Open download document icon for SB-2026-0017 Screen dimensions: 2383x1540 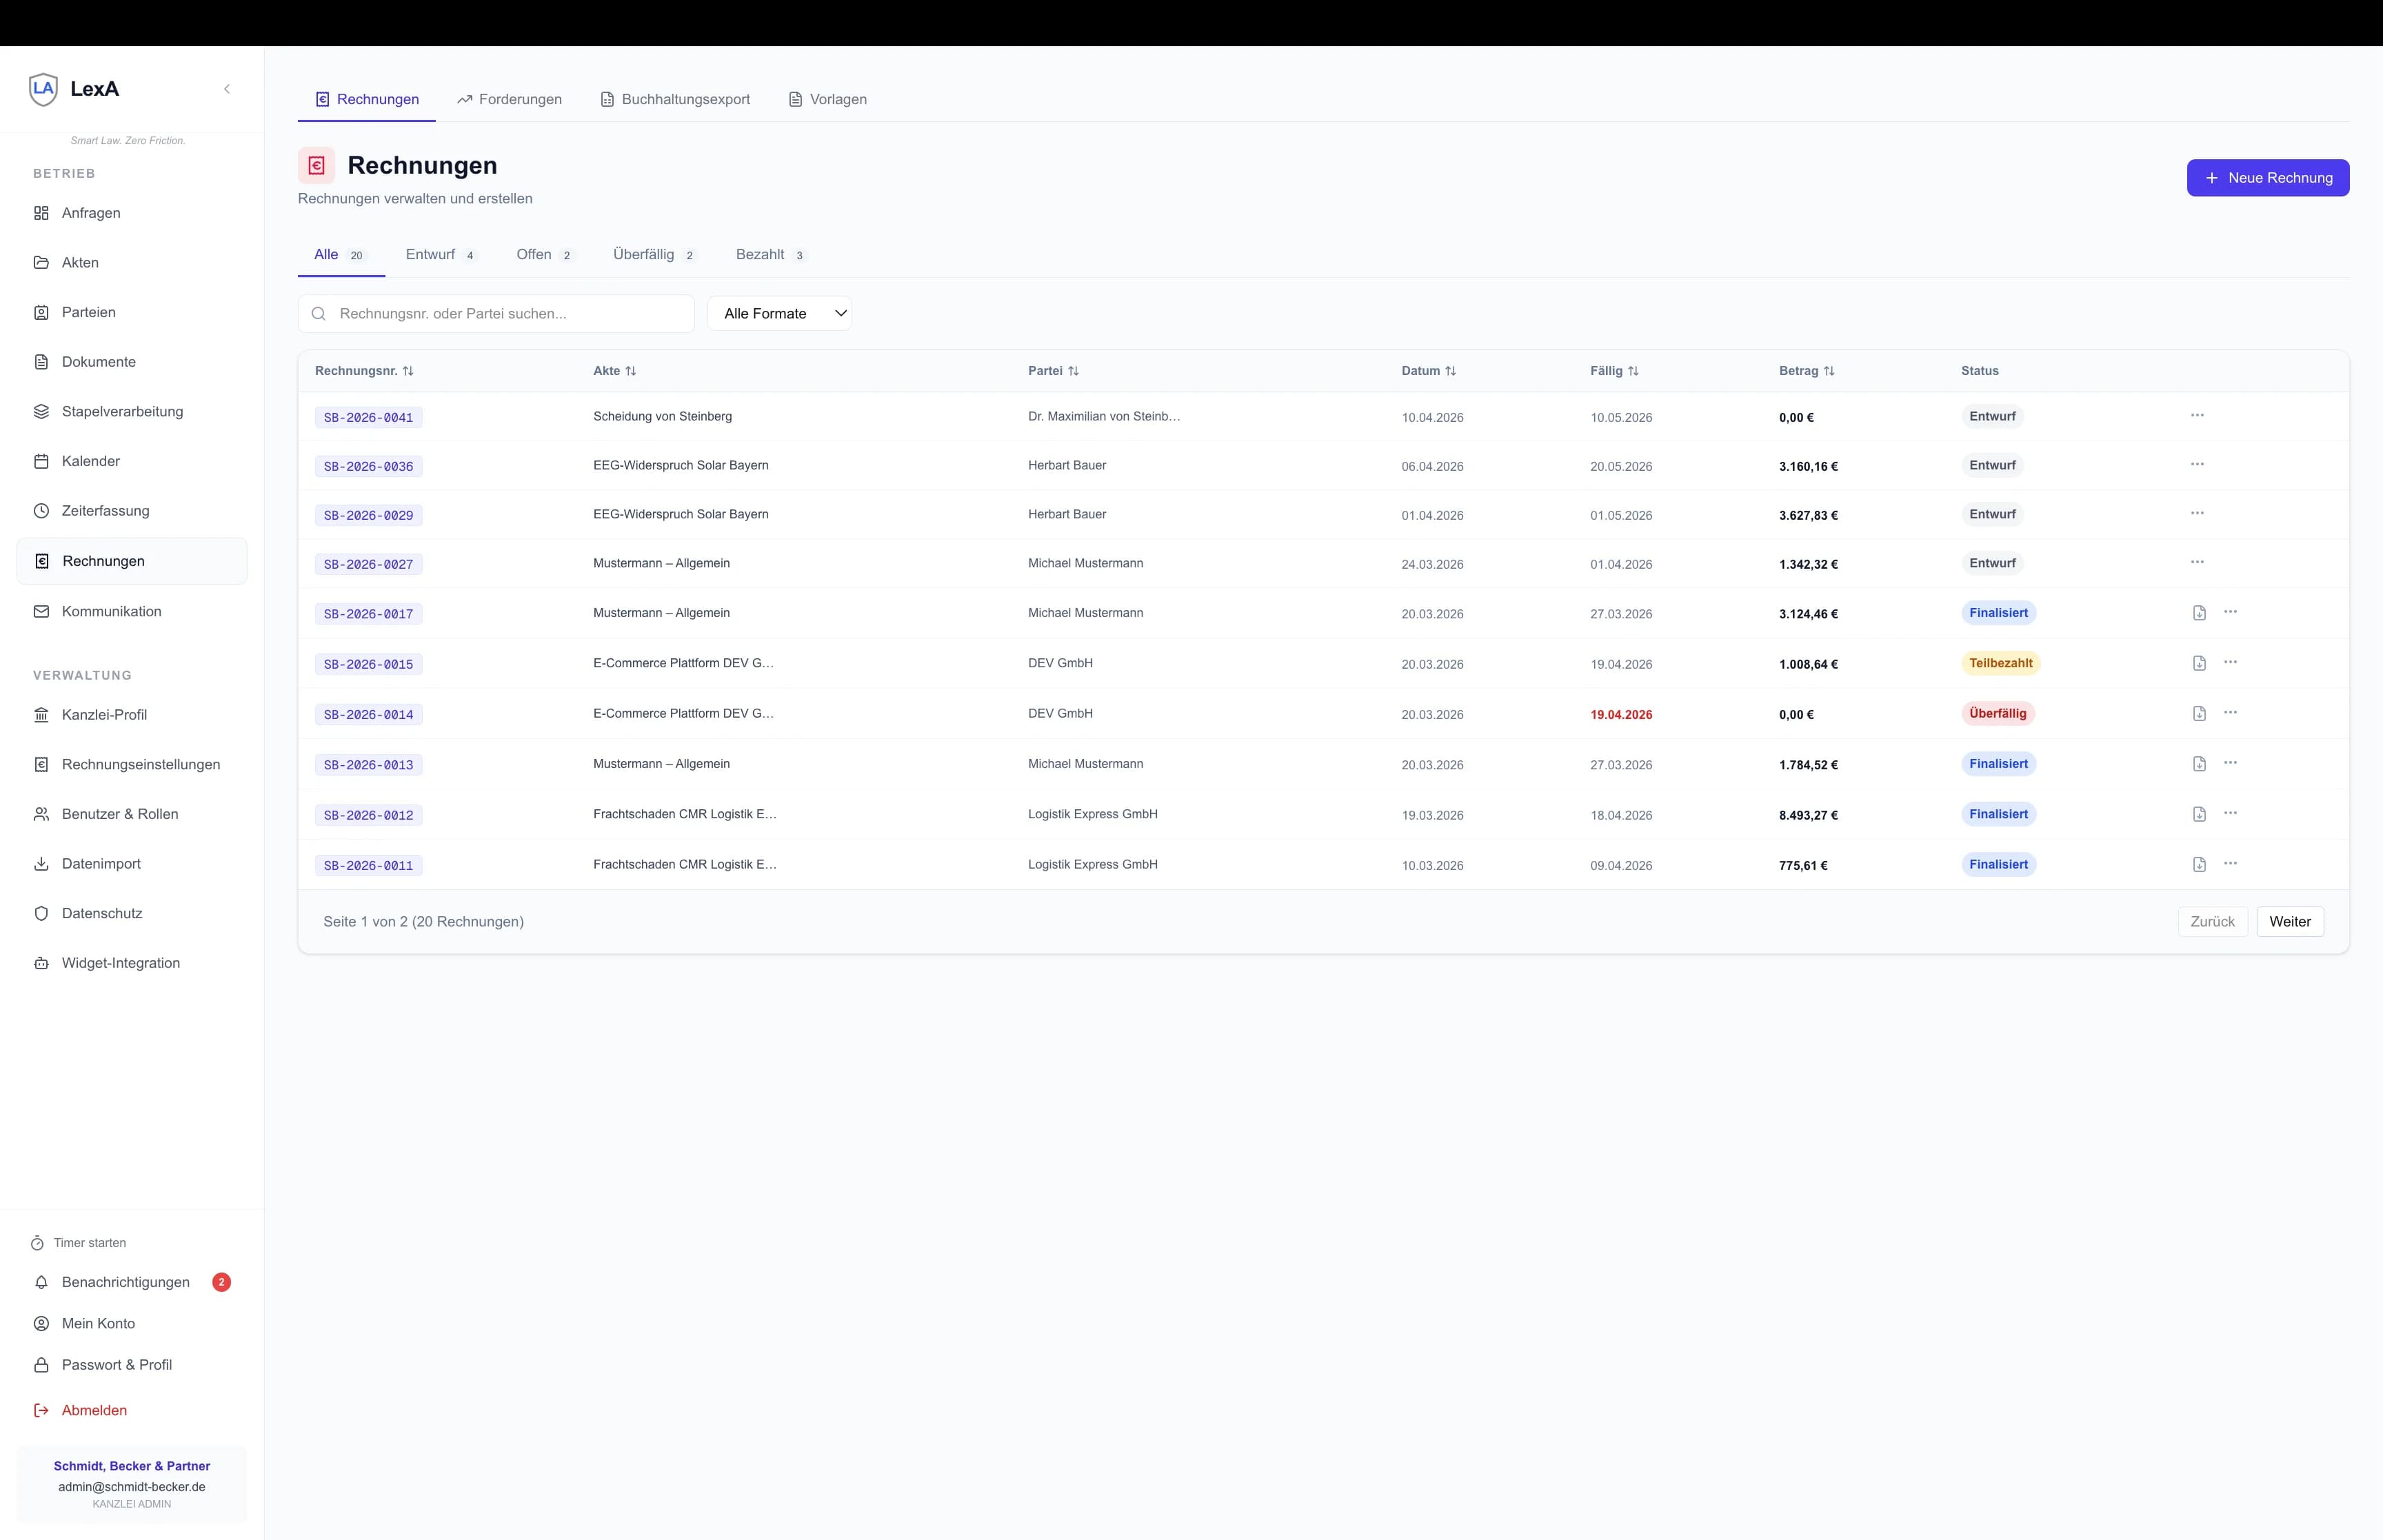click(2199, 613)
